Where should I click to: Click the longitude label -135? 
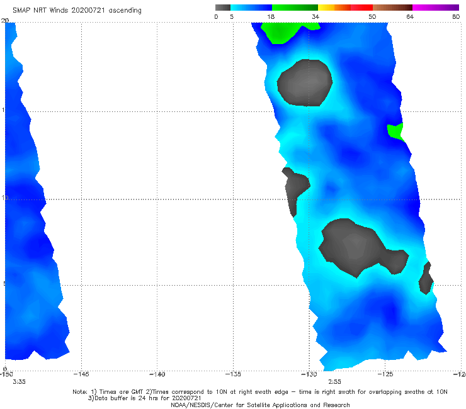click(x=233, y=374)
